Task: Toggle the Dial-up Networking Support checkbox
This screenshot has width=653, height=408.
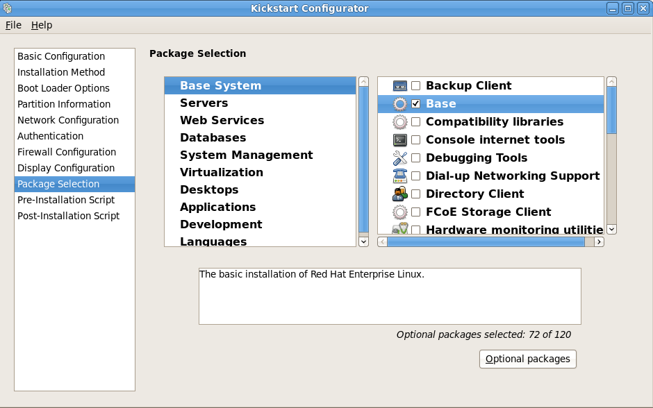Action: [415, 176]
